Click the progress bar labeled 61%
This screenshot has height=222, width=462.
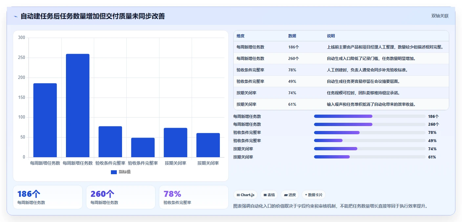369,157
